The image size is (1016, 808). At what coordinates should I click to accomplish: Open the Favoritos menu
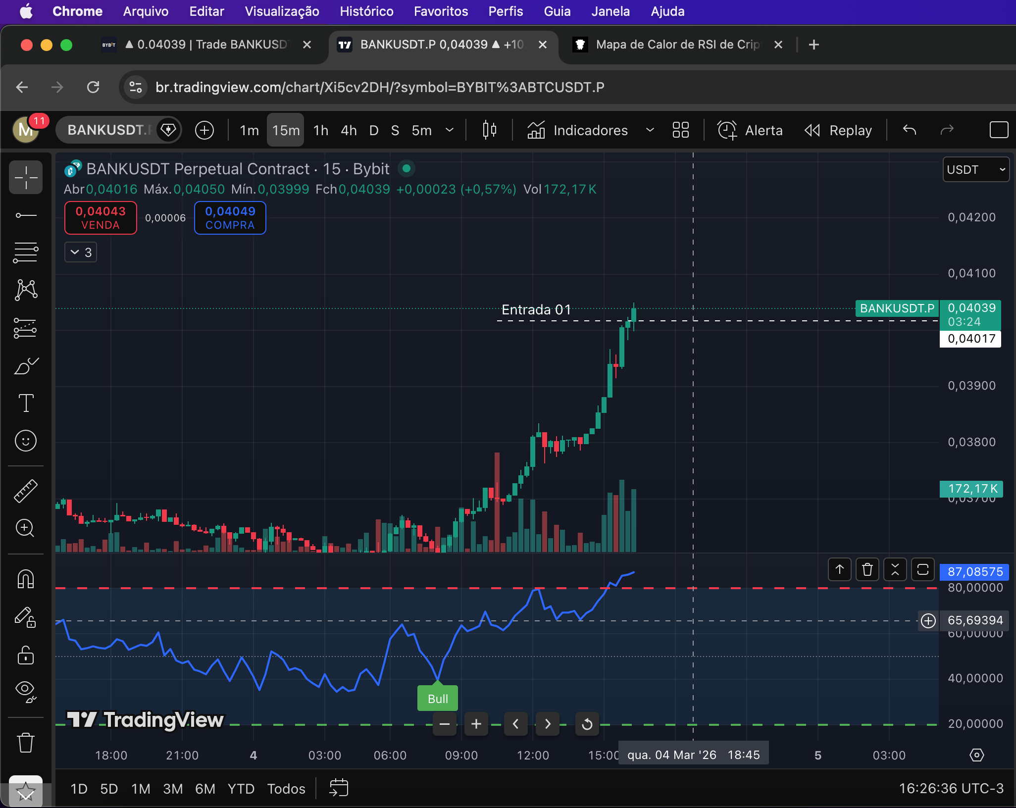(x=441, y=11)
